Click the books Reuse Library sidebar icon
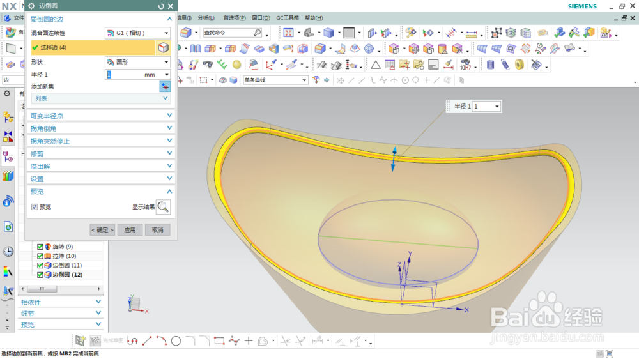This screenshot has height=359, width=639. (8, 176)
